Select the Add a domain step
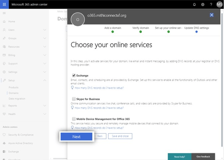Viewport: 224px width, 160px height. pos(113,29)
